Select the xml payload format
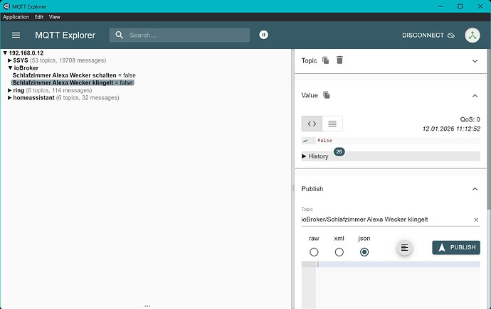The width and height of the screenshot is (491, 309). tap(339, 252)
